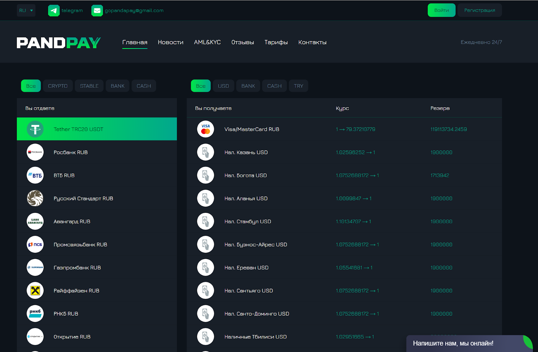This screenshot has height=352, width=538.
Task: Click cash icon for Нал. Казань USD
Action: 205,152
